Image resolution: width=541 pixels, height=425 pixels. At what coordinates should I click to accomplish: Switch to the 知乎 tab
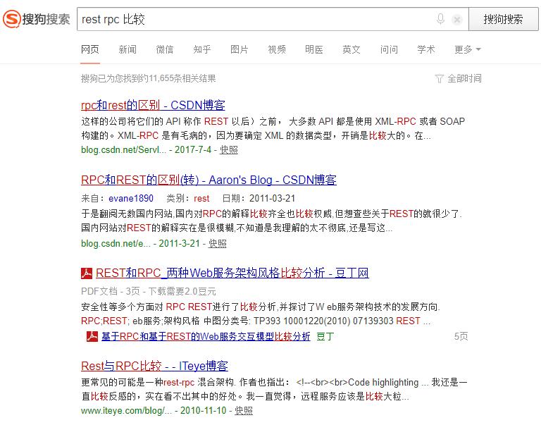(x=202, y=50)
